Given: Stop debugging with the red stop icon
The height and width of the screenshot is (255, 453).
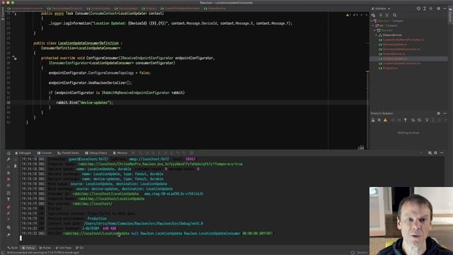Looking at the screenshot, I should [8, 179].
